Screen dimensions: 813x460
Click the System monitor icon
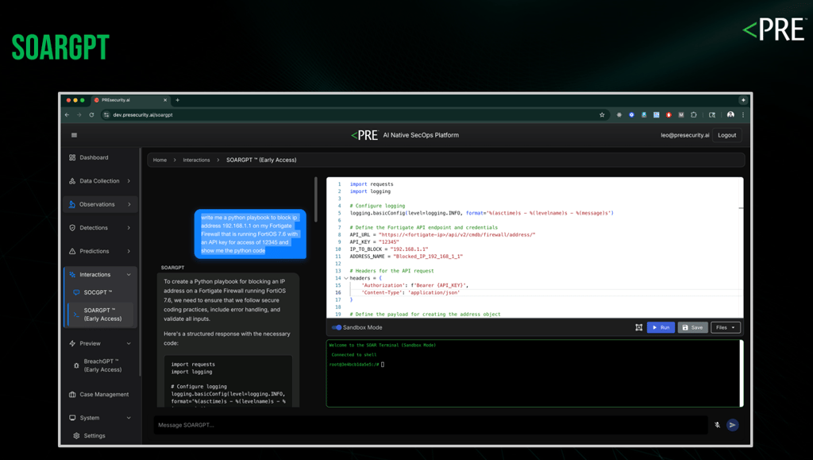(72, 417)
